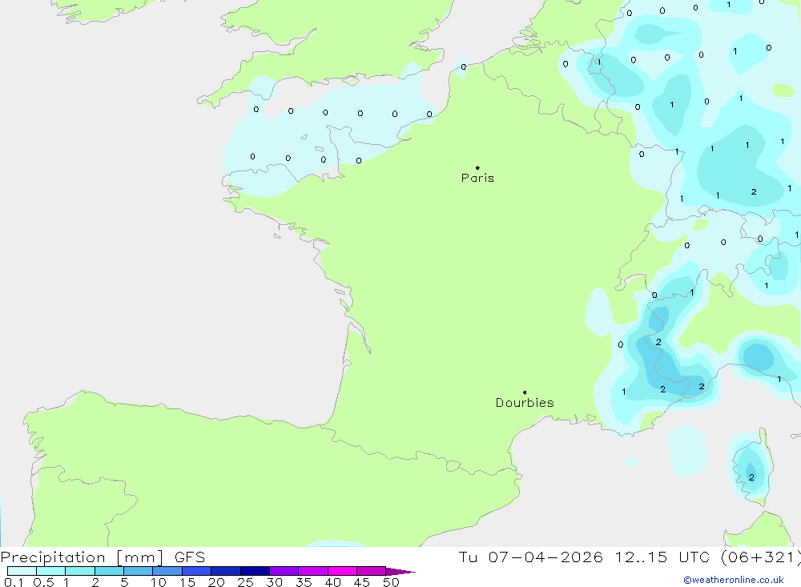
Task: Click the weatheronline.co.uk copyright link
Action: point(734,580)
